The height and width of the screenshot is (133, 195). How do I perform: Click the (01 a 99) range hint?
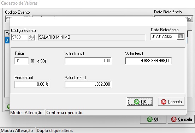click(38, 61)
